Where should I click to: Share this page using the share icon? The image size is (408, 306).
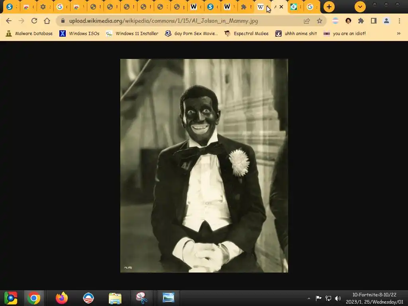[307, 21]
